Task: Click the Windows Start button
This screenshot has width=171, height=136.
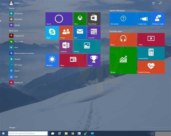Action: pos(3,133)
